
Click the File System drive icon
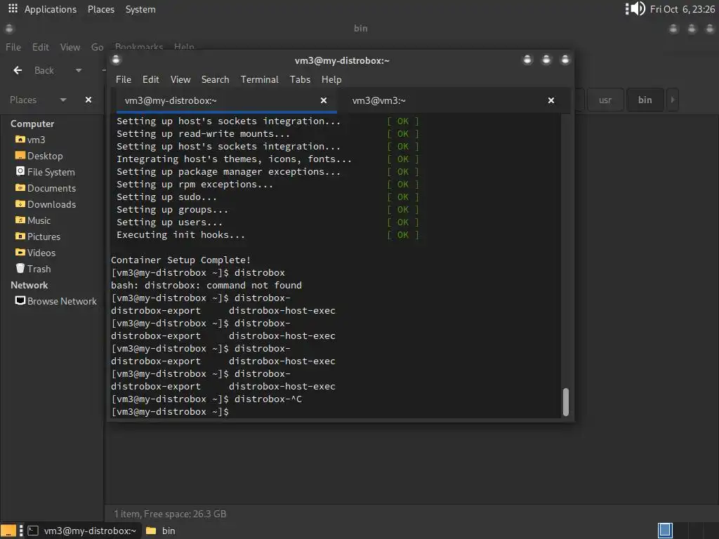point(20,171)
